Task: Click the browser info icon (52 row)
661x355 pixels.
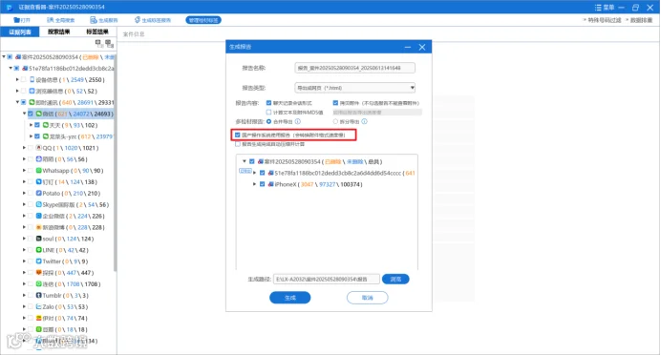Action: point(32,91)
